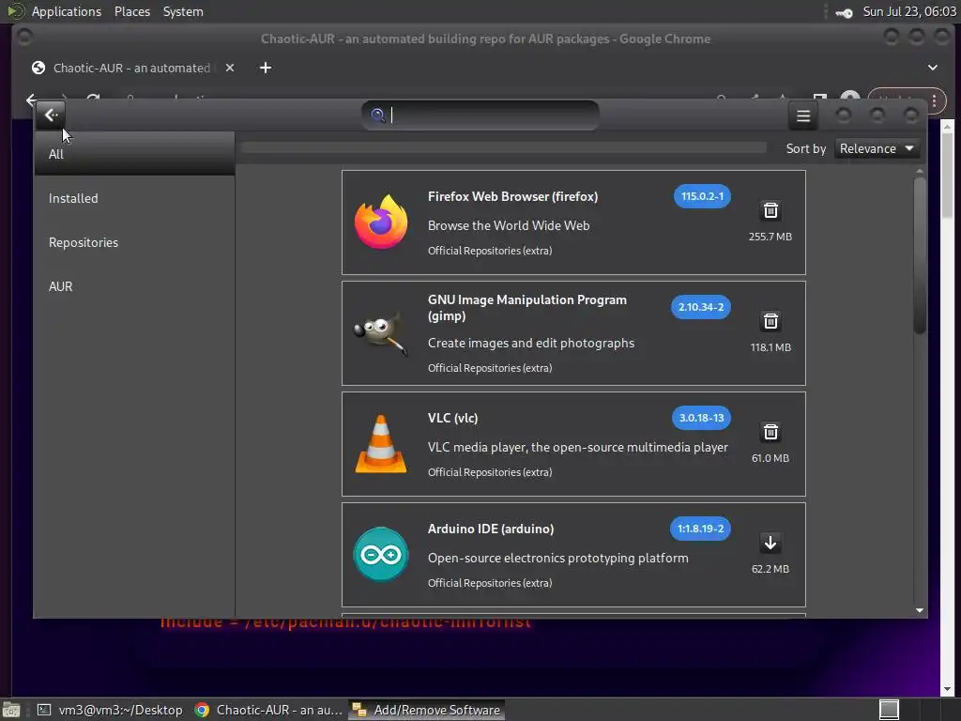Image resolution: width=961 pixels, height=721 pixels.
Task: Select the Installed category in sidebar
Action: (x=134, y=198)
